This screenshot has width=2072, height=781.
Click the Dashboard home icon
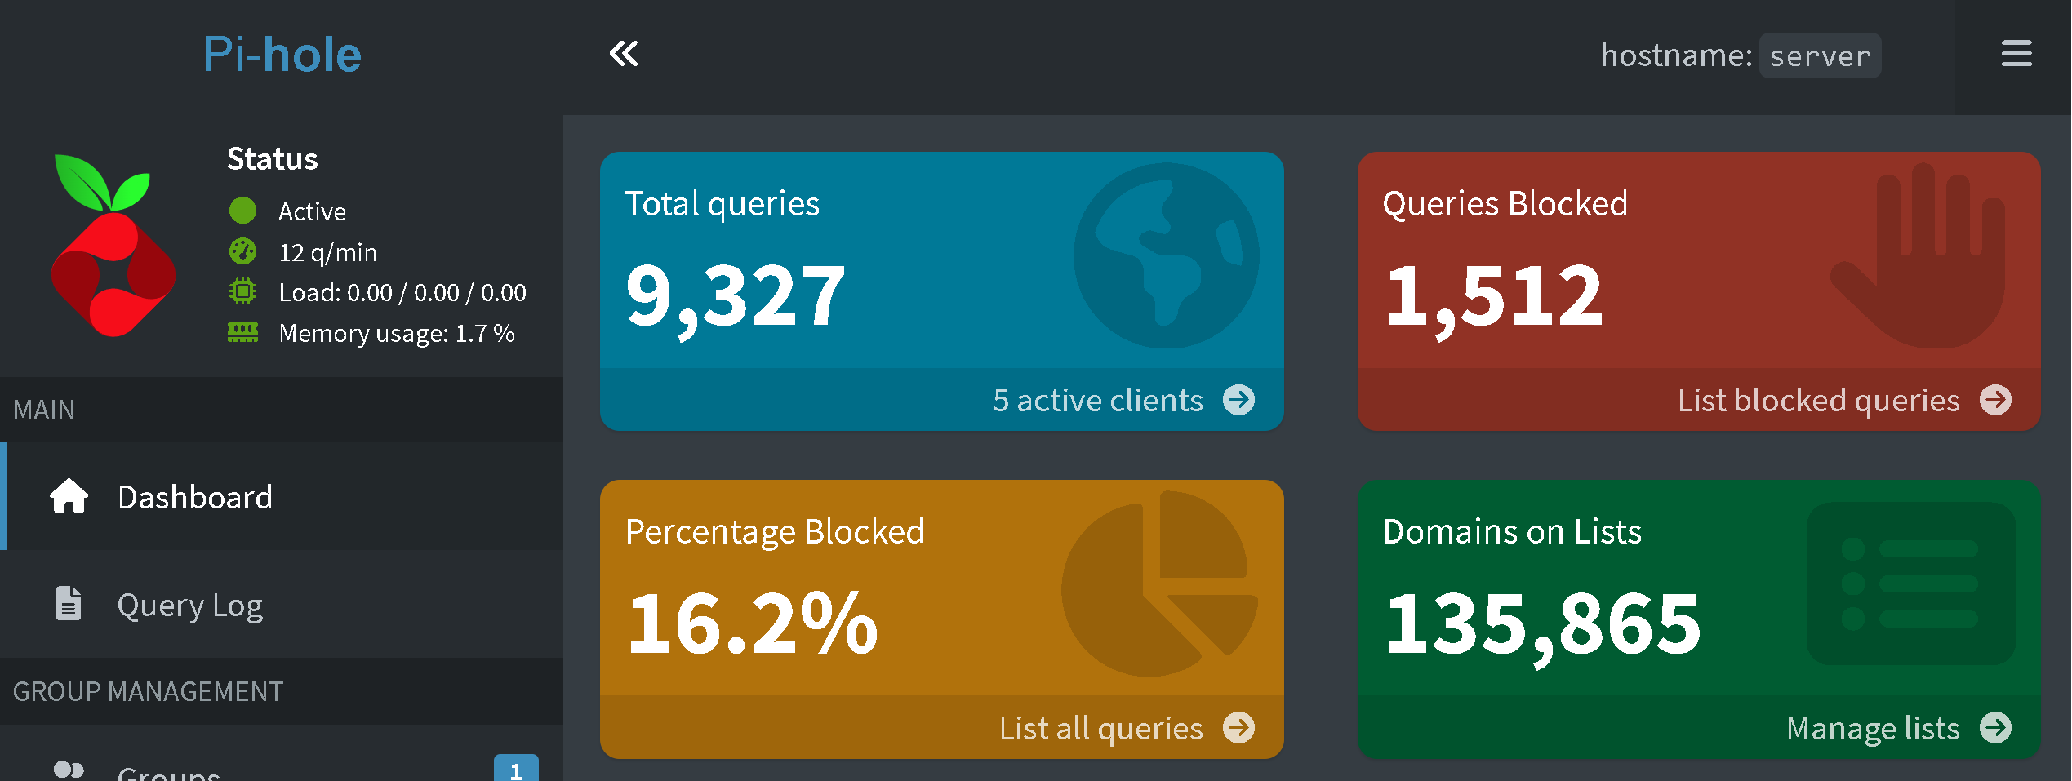click(x=69, y=495)
